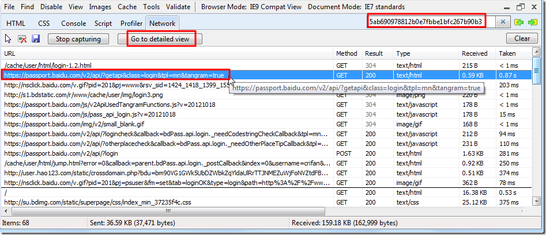The width and height of the screenshot is (546, 235).
Task: Click the vertical scrollbar down arrow
Action: pos(536,201)
